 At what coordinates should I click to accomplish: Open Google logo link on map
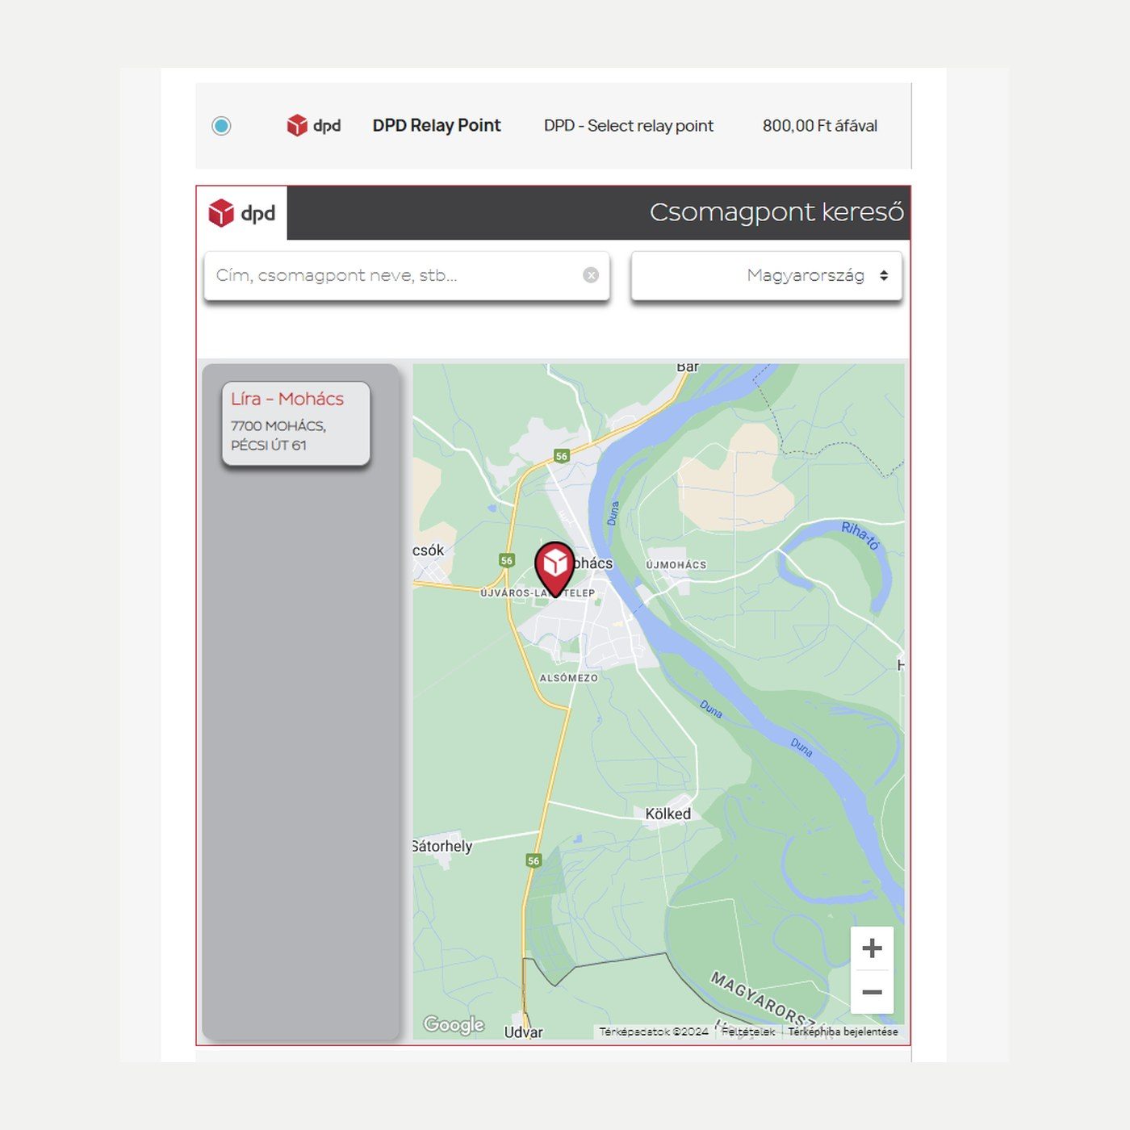click(454, 1024)
